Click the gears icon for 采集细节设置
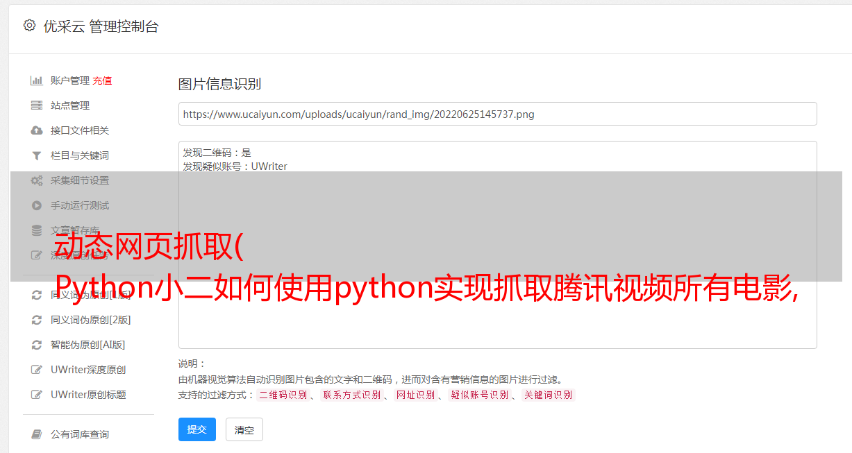The height and width of the screenshot is (453, 852). pos(37,180)
